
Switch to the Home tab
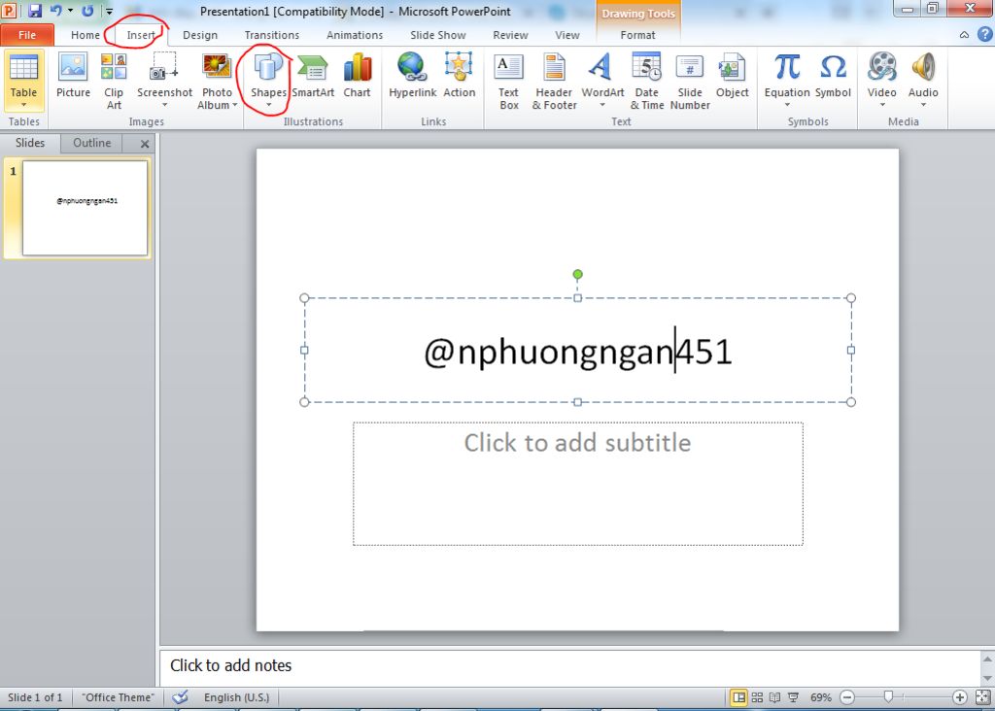click(86, 35)
